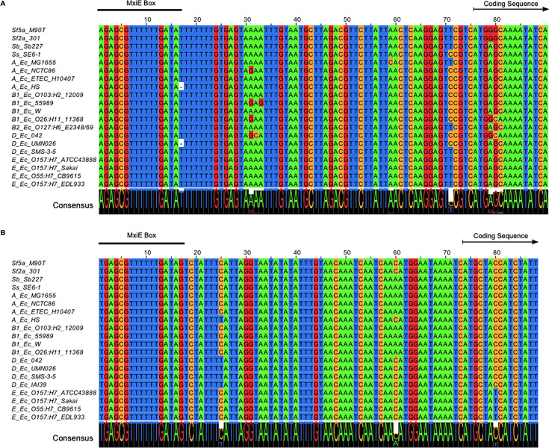Click ruler number 70 in panel A
This screenshot has height=448, width=549.
[x=447, y=19]
